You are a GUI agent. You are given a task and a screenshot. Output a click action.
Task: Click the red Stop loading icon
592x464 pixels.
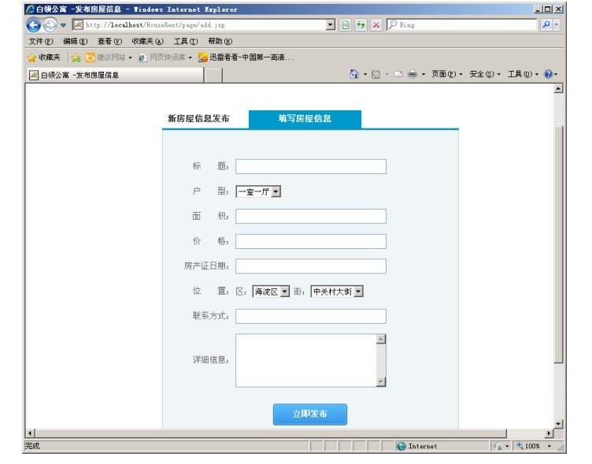pyautogui.click(x=376, y=25)
